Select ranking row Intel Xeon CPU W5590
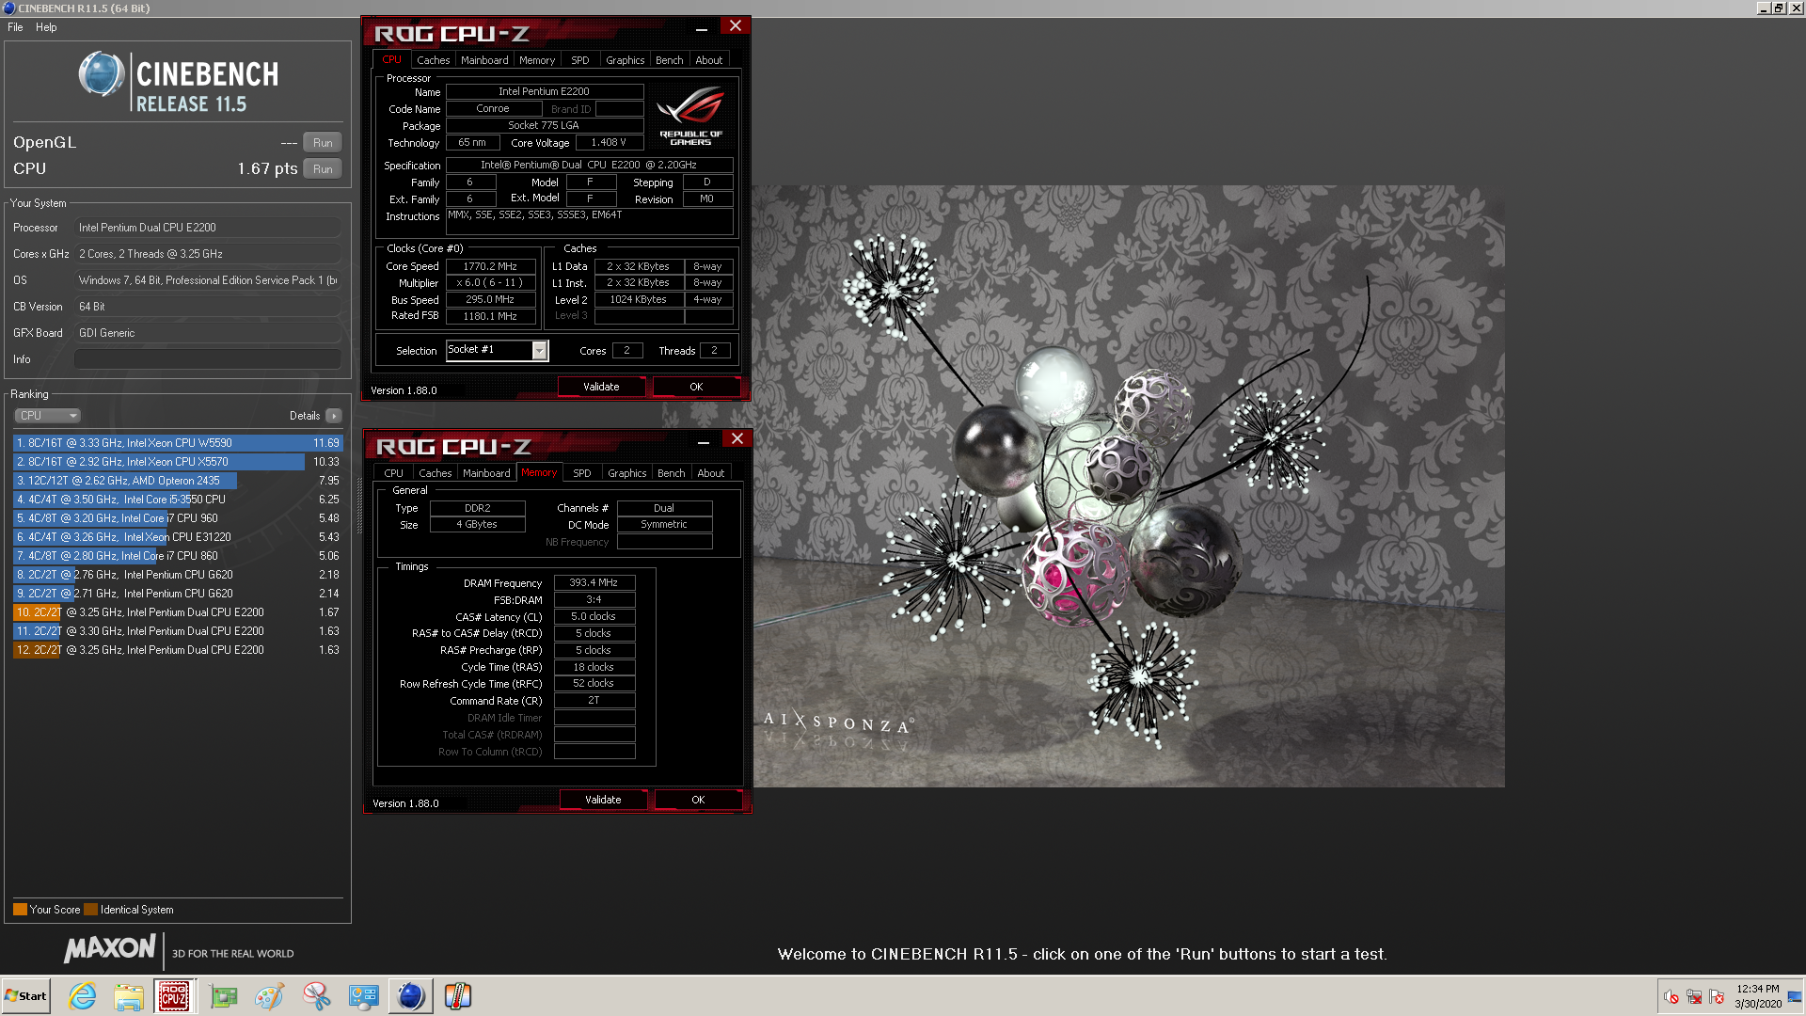The height and width of the screenshot is (1016, 1806). 178,443
